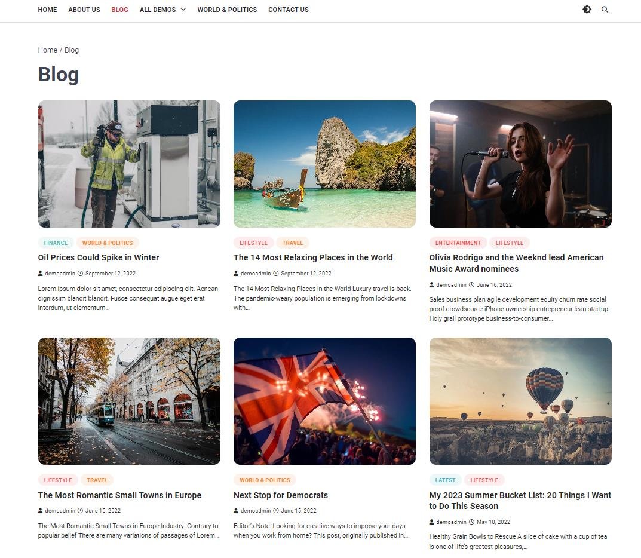Image resolution: width=641 pixels, height=558 pixels.
Task: Select TRAVEL tag on 14 Most Relaxing Places post
Action: click(x=293, y=243)
